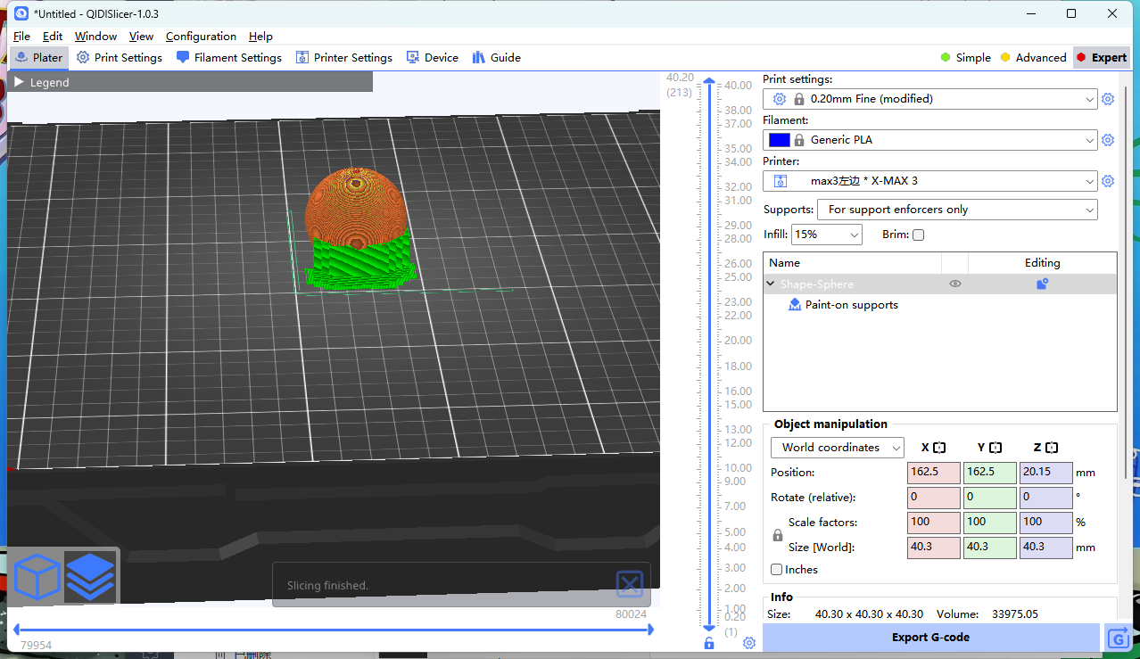Viewport: 1140px width, 659px height.
Task: Click the blue Generic PLA color swatch
Action: pyautogui.click(x=779, y=140)
